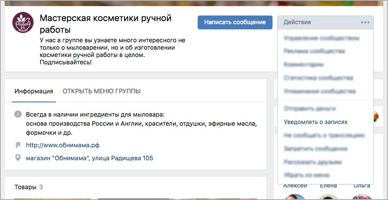Screen dimensions: 388x200
Task: Click the Товары section heading
Action: 25,187
